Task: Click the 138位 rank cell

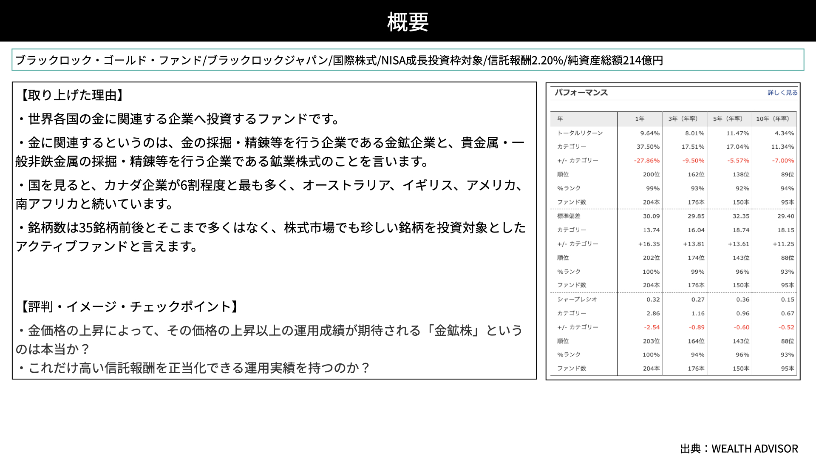Action: (741, 174)
